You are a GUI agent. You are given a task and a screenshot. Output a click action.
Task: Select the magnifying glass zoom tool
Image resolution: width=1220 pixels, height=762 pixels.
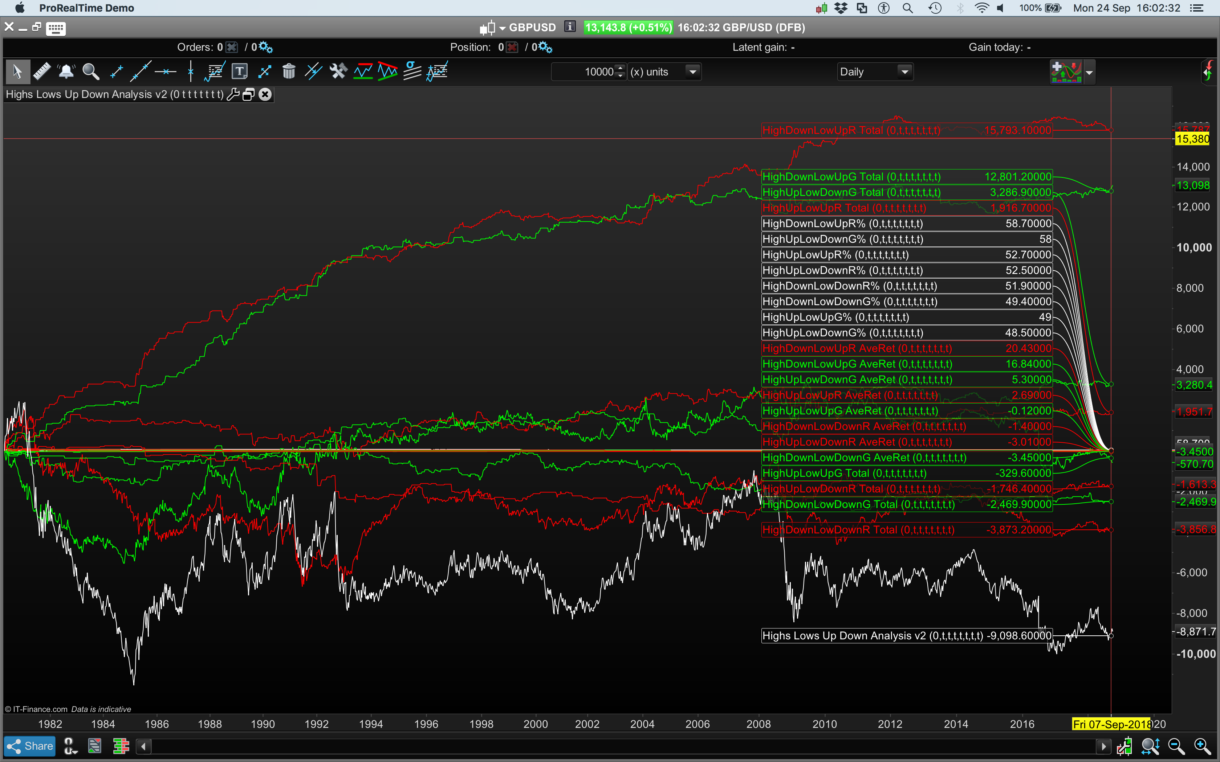pyautogui.click(x=91, y=71)
